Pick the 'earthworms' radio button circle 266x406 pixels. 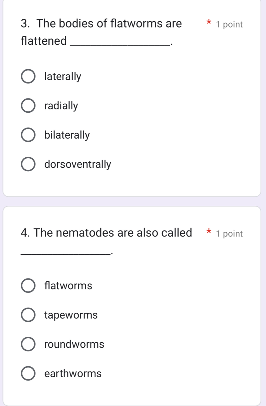point(28,374)
